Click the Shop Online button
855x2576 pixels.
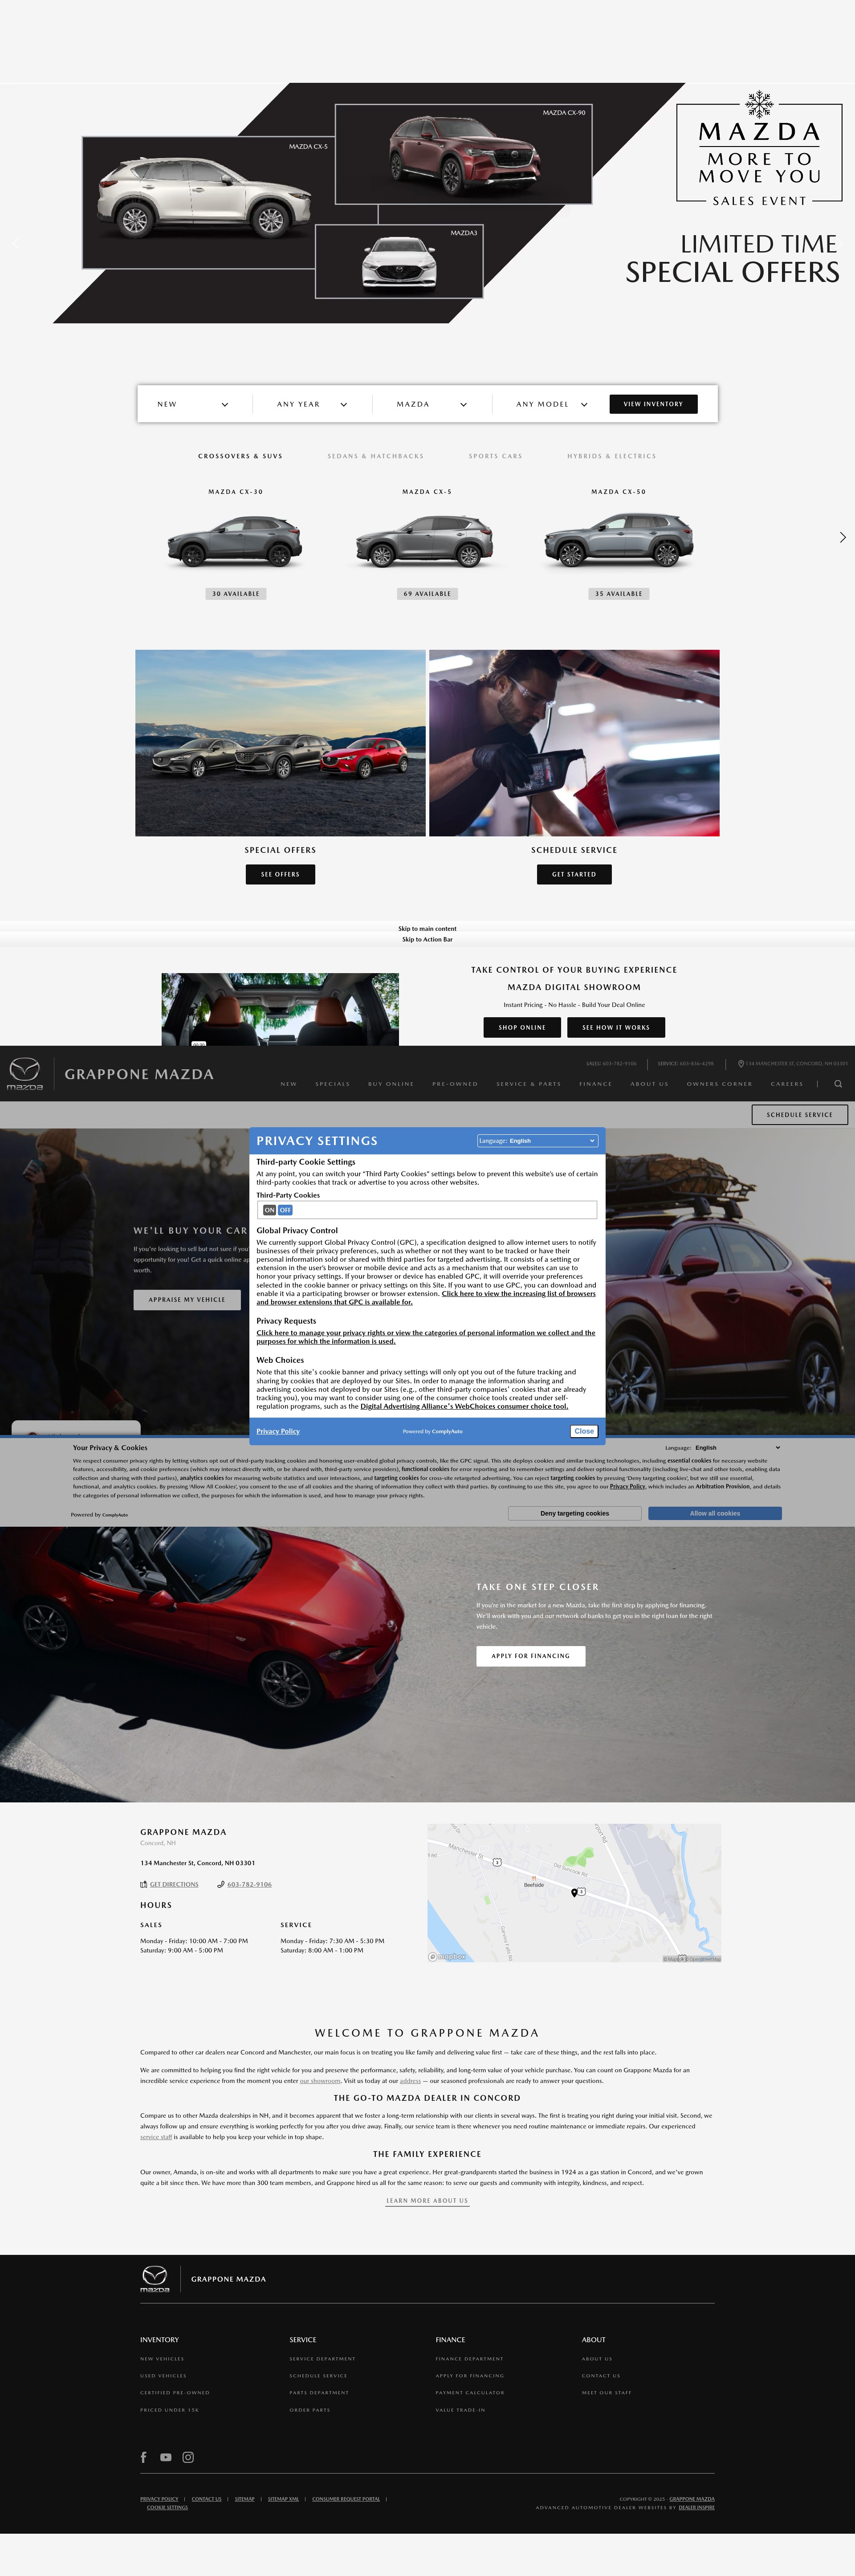click(522, 1027)
